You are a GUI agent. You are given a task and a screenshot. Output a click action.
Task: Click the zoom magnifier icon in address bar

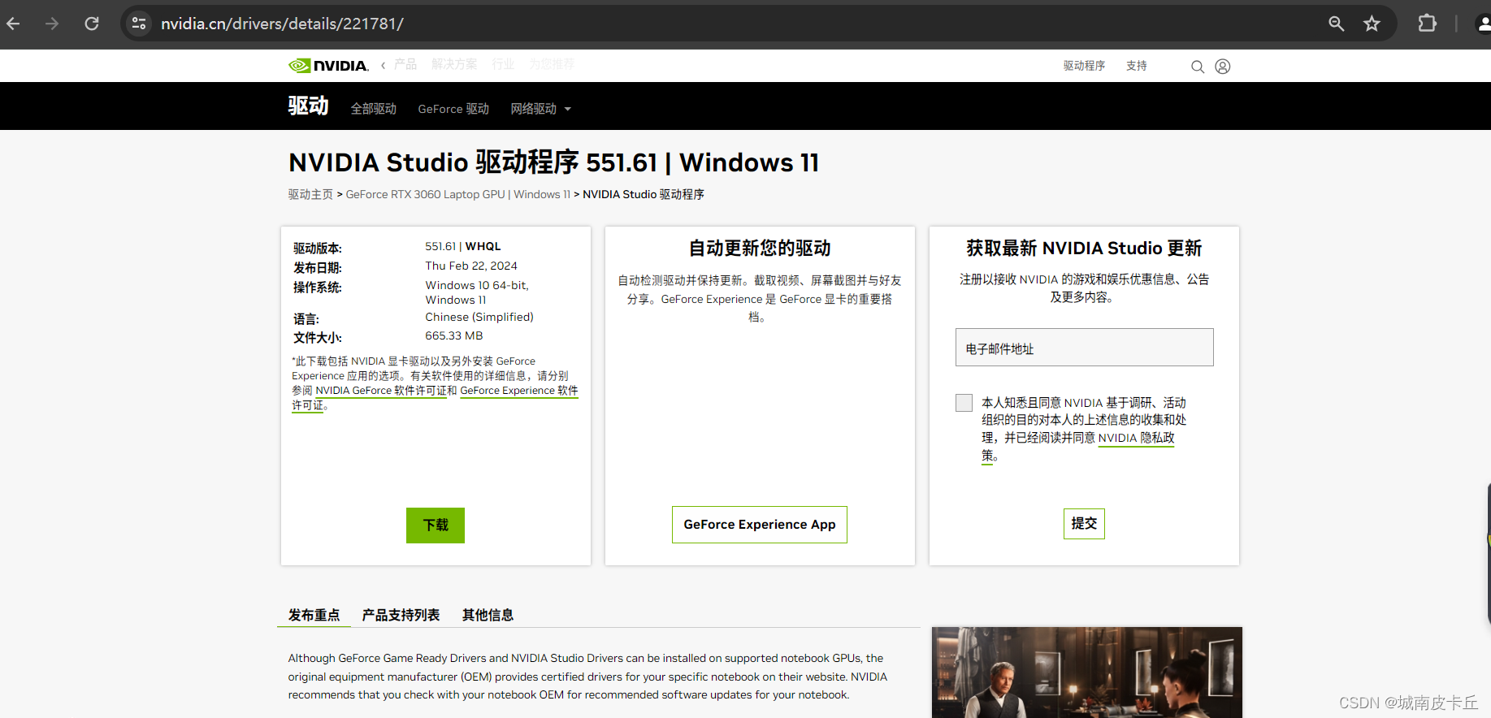(1336, 24)
